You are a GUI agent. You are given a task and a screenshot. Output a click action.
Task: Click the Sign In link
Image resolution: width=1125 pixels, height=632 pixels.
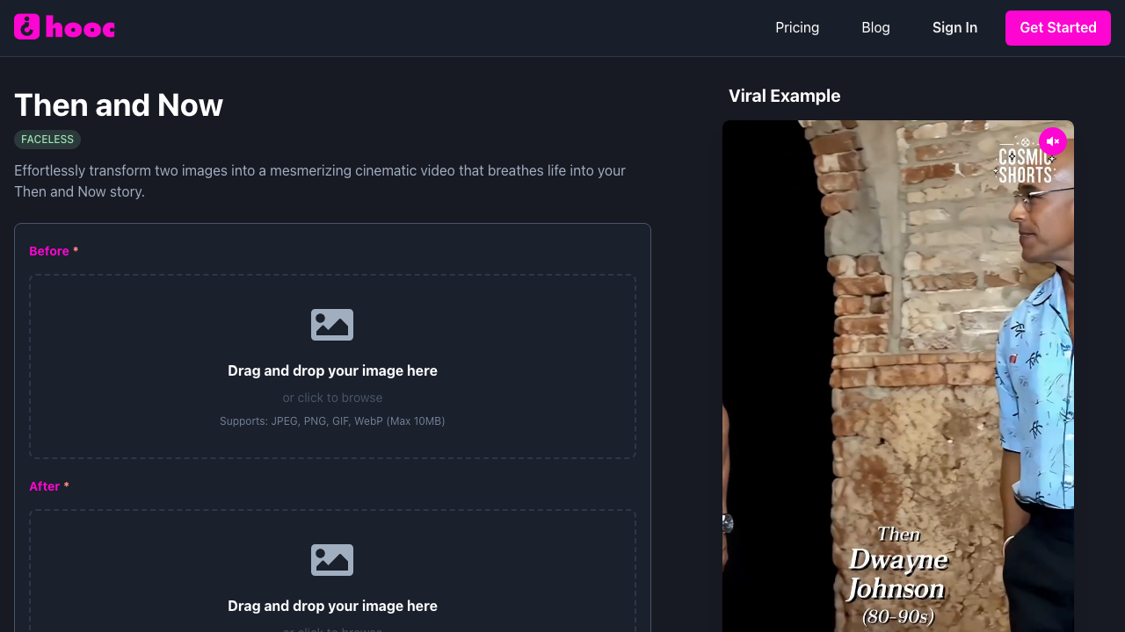click(x=954, y=28)
